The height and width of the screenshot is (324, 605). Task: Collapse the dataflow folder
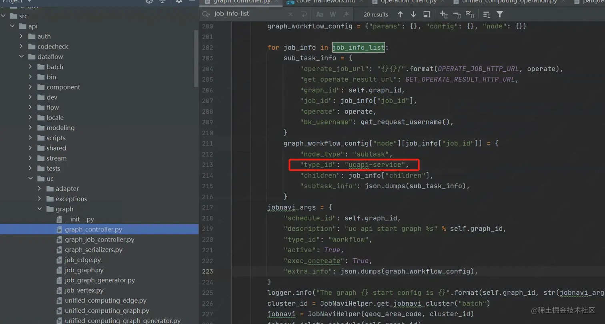pyautogui.click(x=22, y=56)
